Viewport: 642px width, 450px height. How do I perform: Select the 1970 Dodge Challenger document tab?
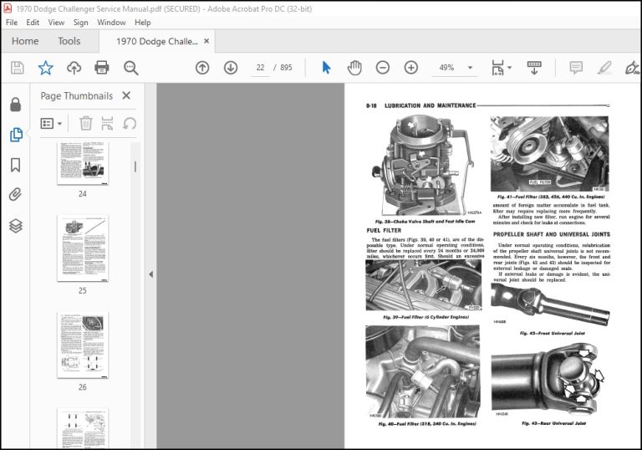click(157, 41)
